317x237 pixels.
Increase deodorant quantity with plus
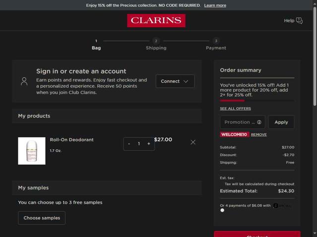coord(149,144)
